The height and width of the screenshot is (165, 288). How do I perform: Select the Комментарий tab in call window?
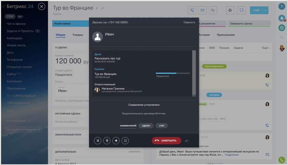click(x=128, y=126)
